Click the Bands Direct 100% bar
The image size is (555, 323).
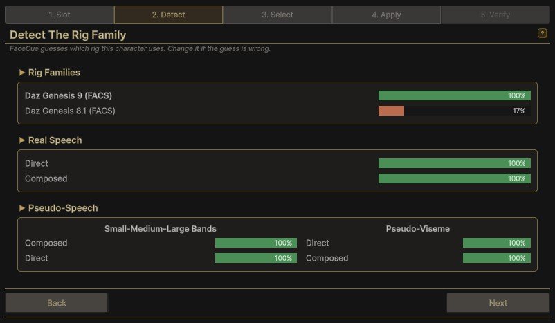(256, 258)
